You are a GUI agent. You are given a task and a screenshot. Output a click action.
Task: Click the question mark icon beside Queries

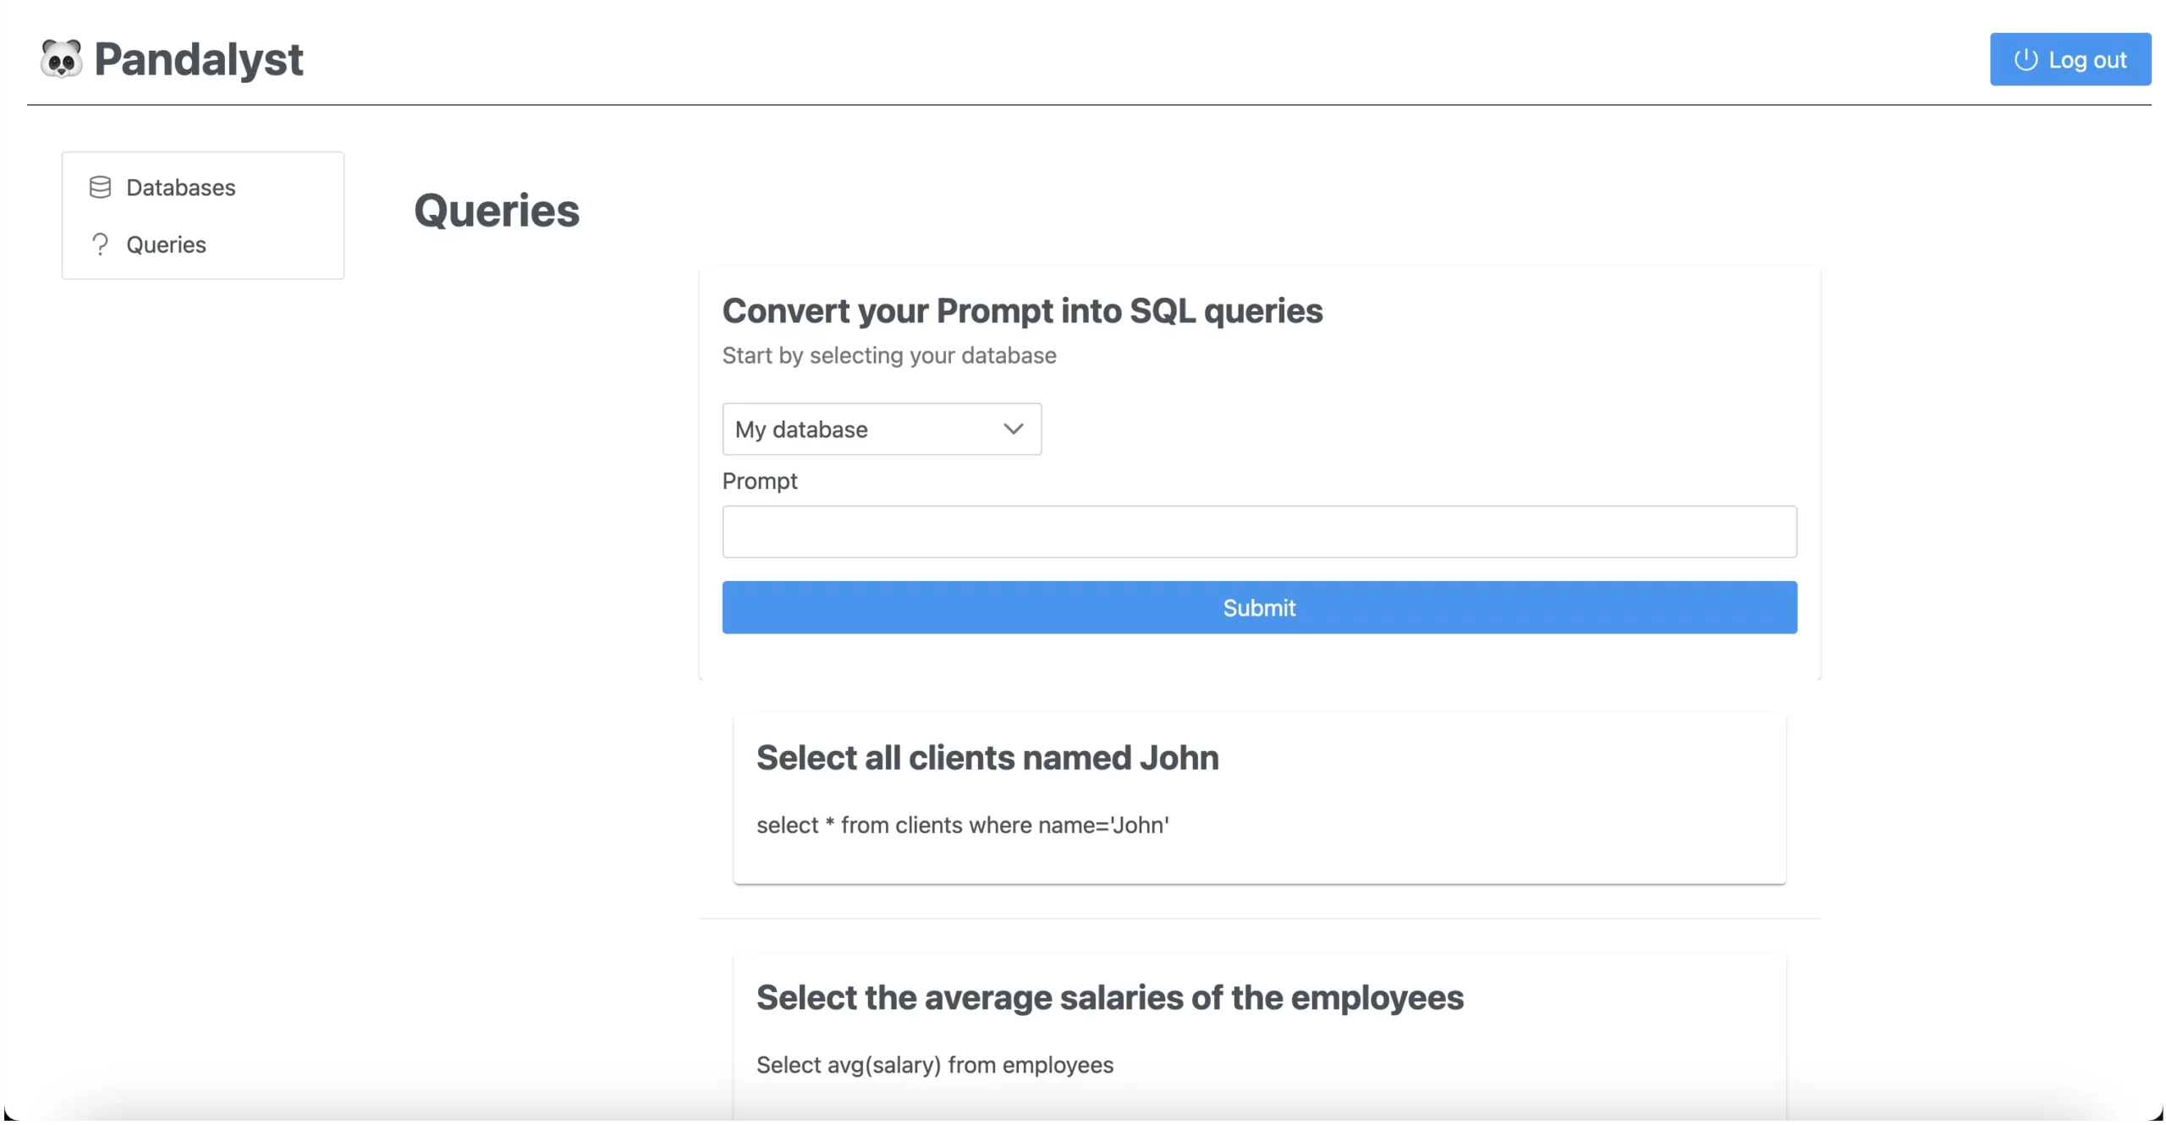click(x=100, y=244)
